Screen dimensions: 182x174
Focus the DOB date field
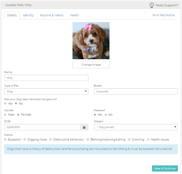coord(43,127)
